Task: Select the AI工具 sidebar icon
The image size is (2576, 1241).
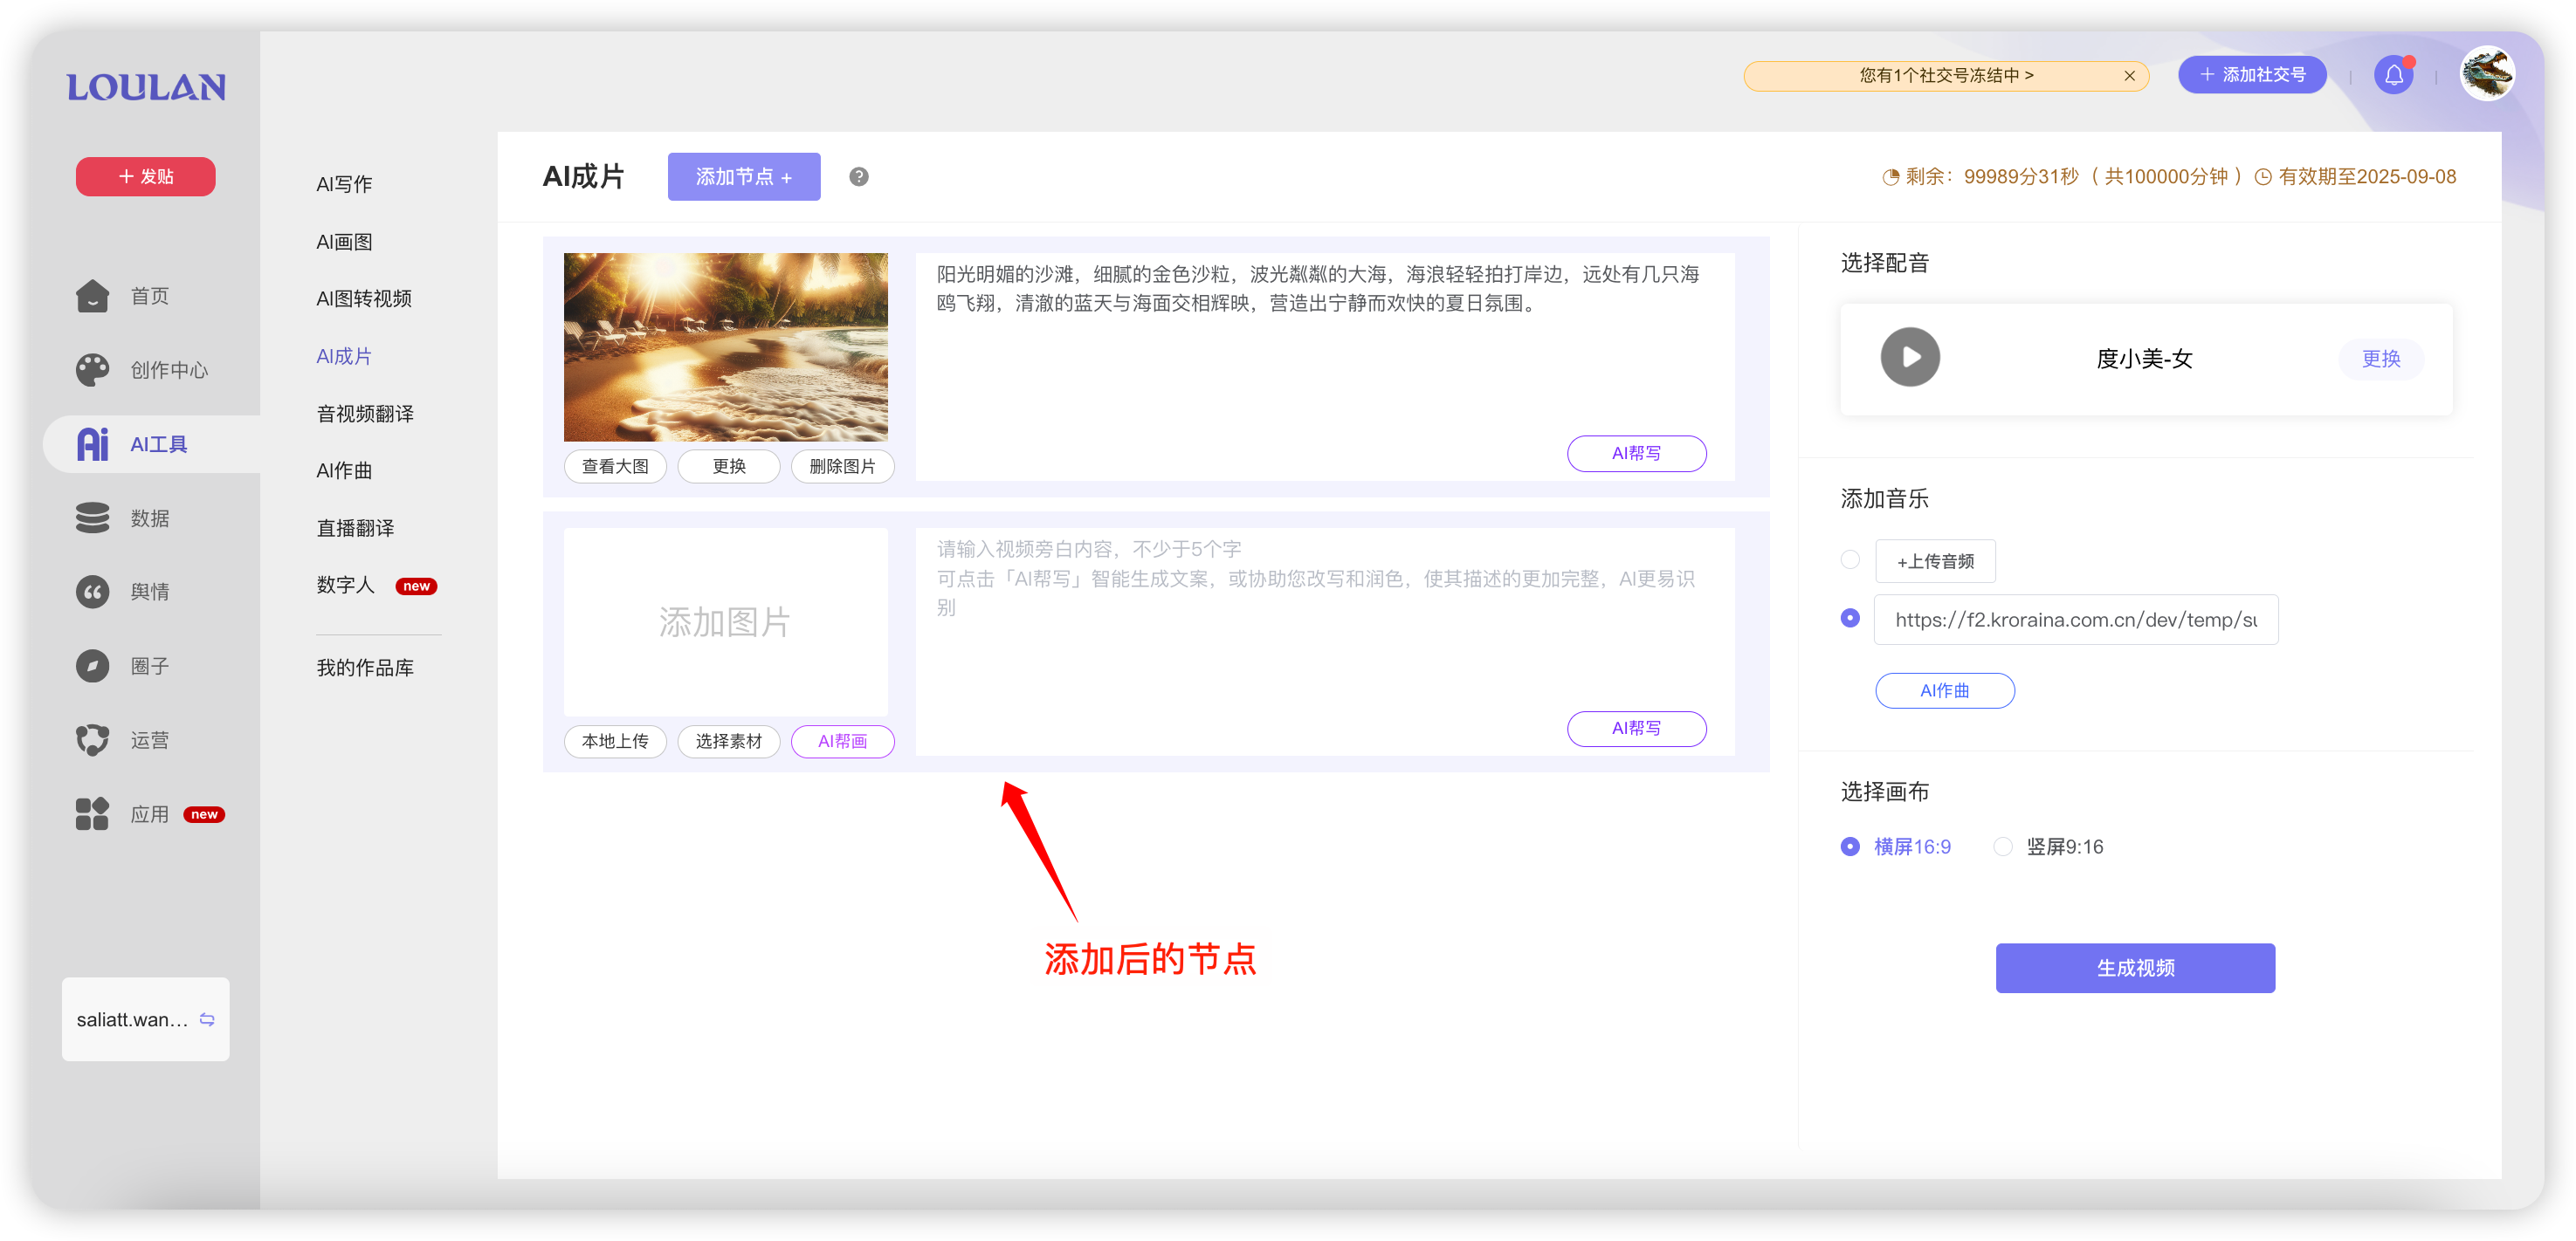Action: (x=93, y=443)
